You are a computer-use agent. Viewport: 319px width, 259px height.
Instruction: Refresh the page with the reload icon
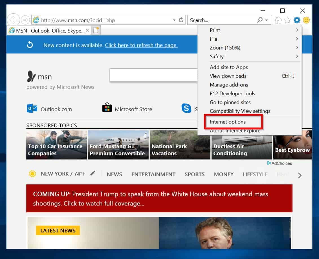181,20
